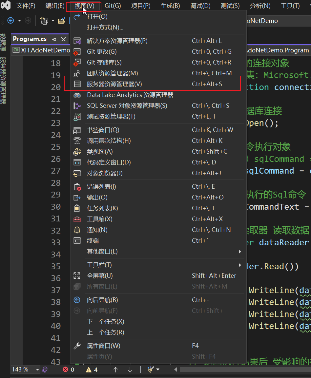
Task: Open the Git menu in the menu bar
Action: pyautogui.click(x=113, y=6)
